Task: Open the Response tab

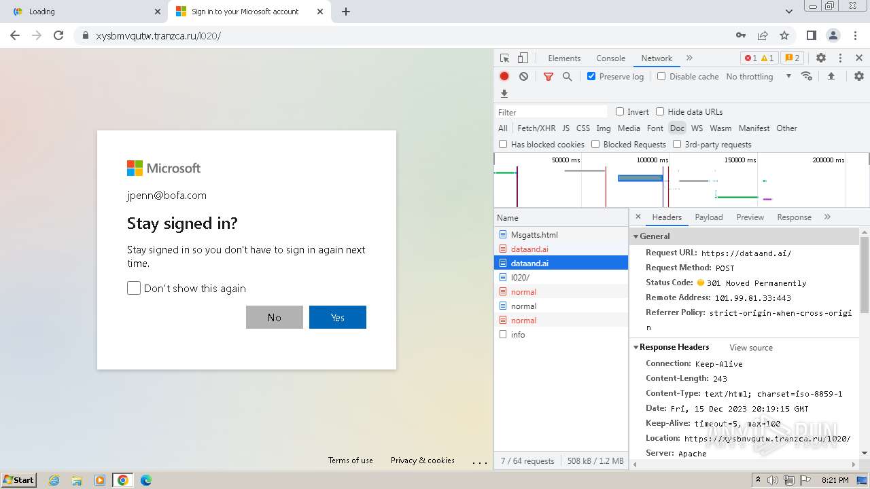Action: click(x=795, y=217)
